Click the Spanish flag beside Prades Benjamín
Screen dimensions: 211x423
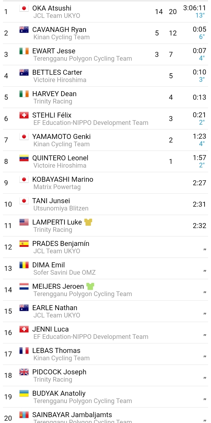click(x=24, y=244)
